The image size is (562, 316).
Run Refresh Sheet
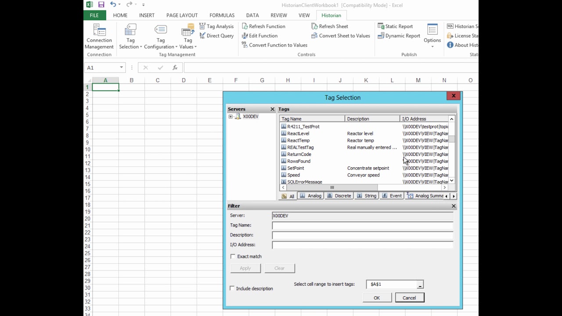(x=330, y=26)
